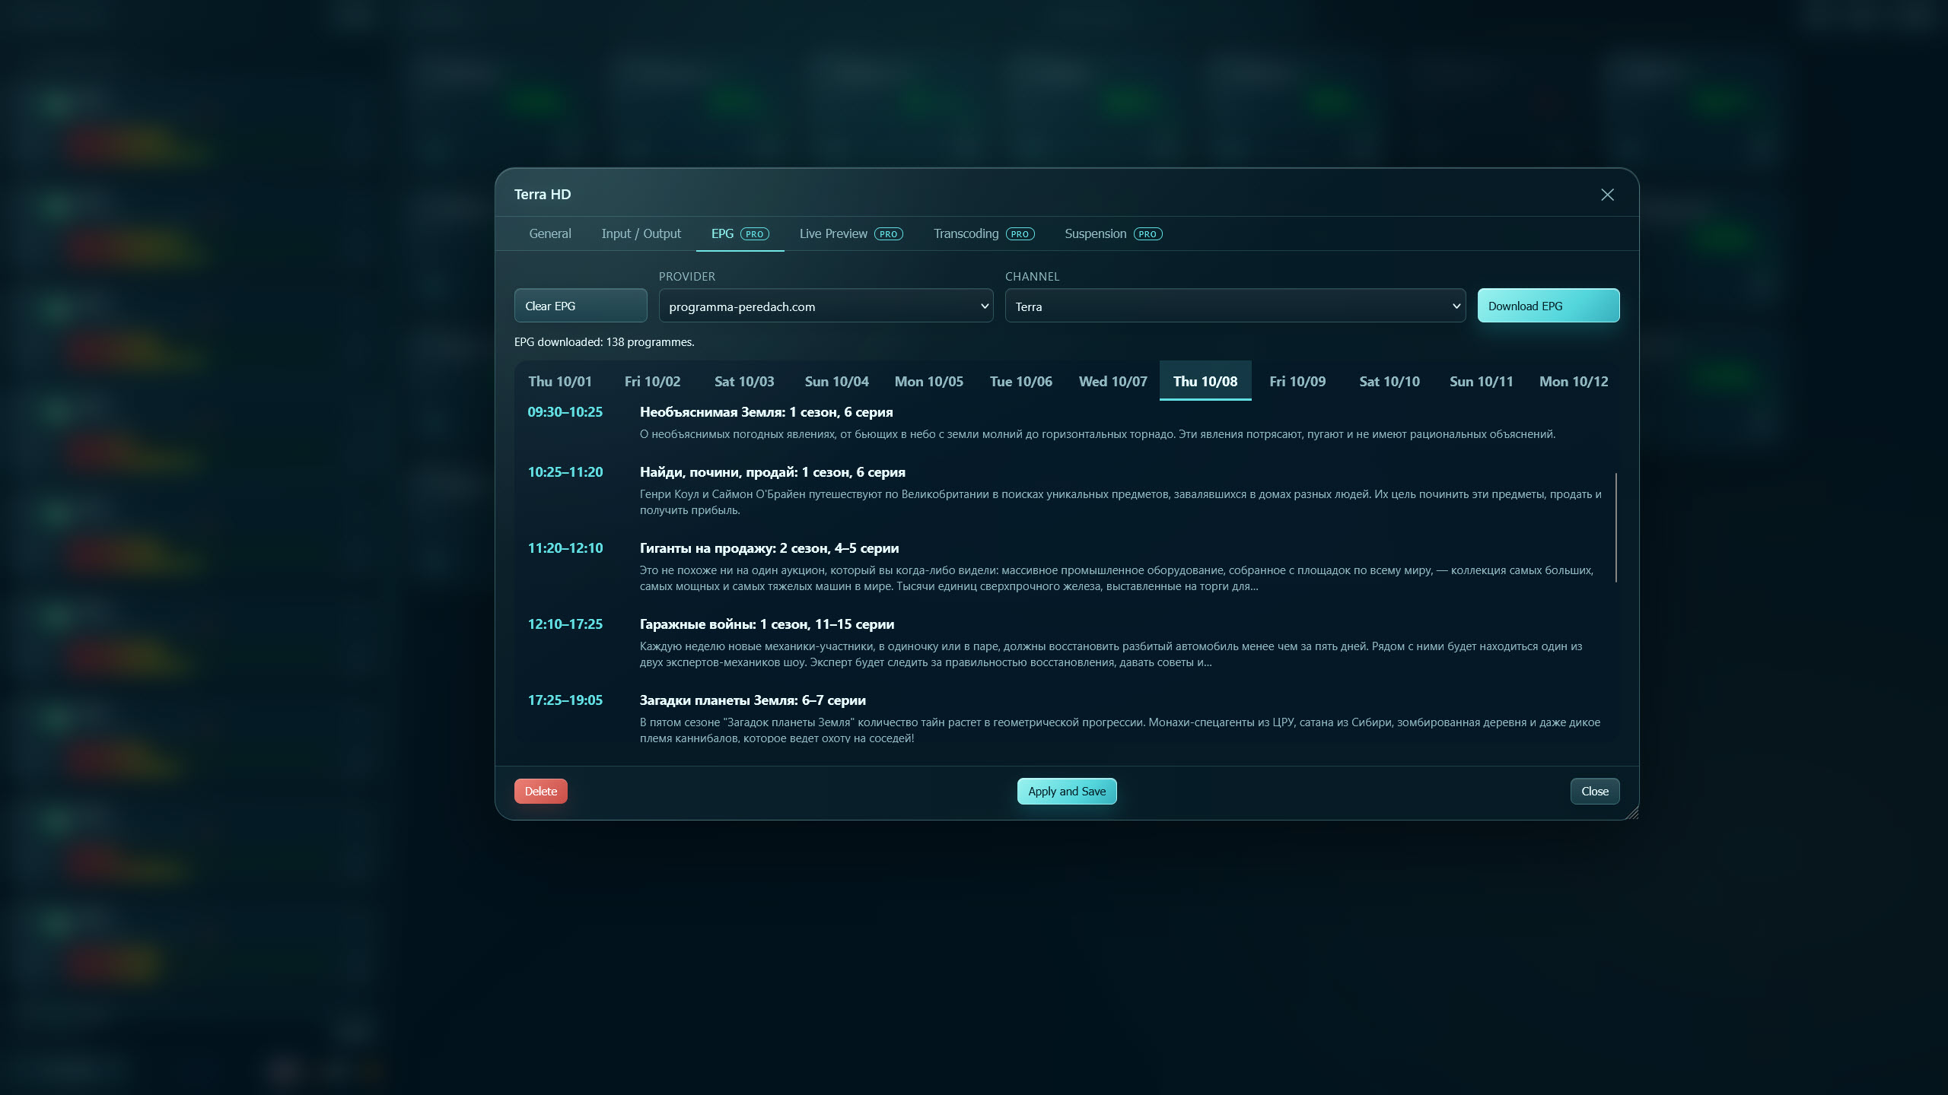Viewport: 1948px width, 1095px height.
Task: Select the Sun 10/11 day tab
Action: 1482,381
